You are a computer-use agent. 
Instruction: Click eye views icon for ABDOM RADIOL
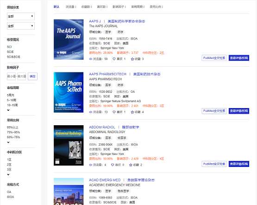click(90, 165)
